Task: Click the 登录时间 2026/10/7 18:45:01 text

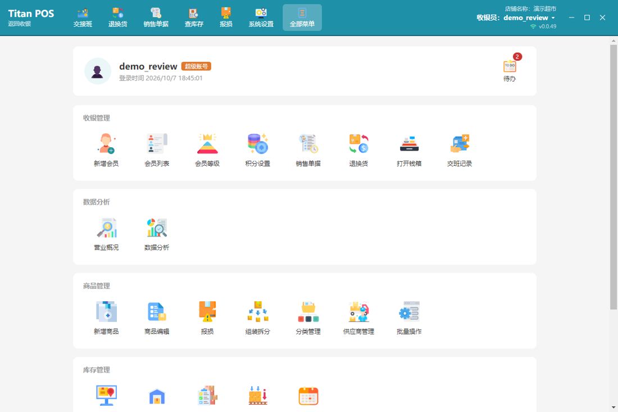Action: 161,78
